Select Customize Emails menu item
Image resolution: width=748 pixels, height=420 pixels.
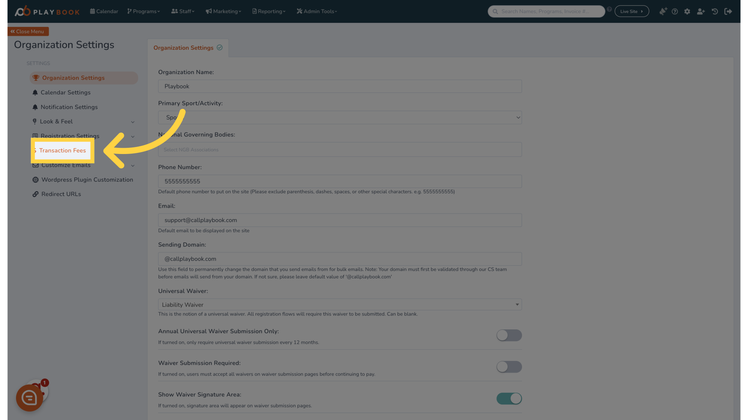(x=65, y=165)
